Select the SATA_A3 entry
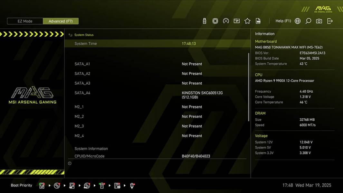 click(82, 83)
